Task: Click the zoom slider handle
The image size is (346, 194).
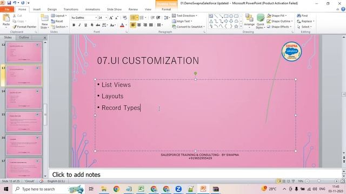Action: point(319,181)
